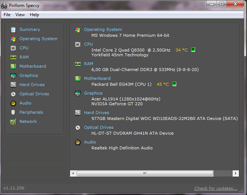Select Motherboard in the sidebar
The height and width of the screenshot is (195, 247).
pos(33,66)
